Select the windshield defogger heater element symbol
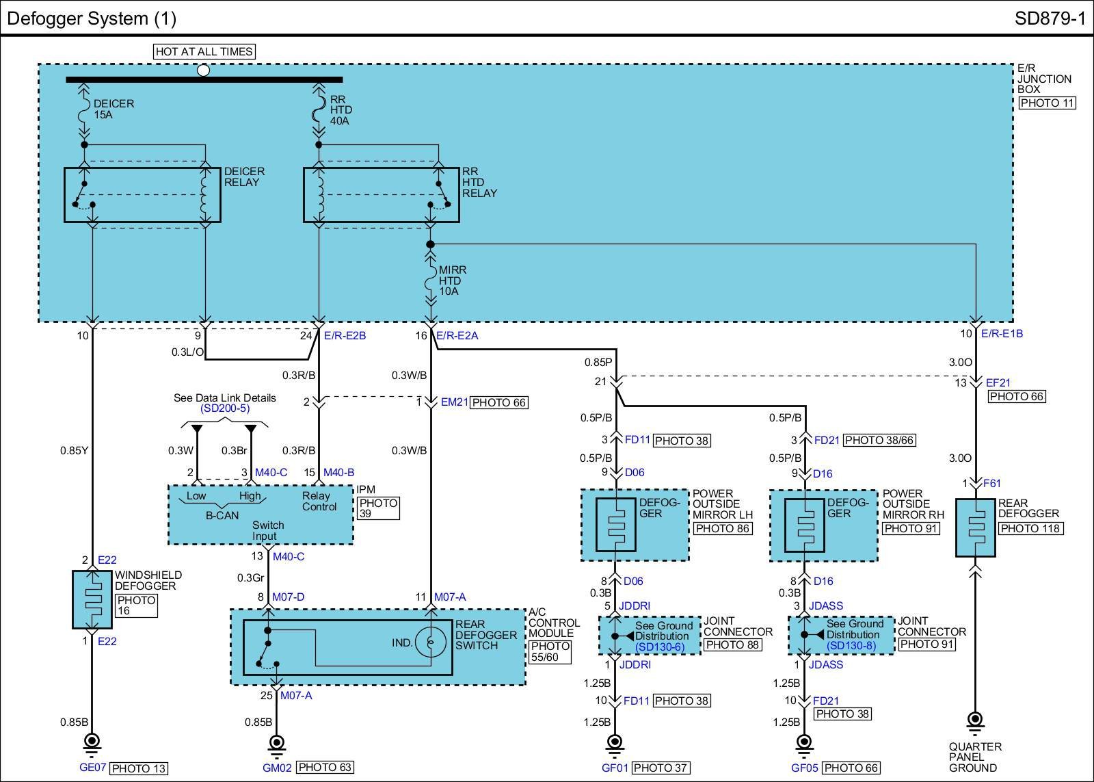This screenshot has width=1094, height=782. click(x=92, y=600)
